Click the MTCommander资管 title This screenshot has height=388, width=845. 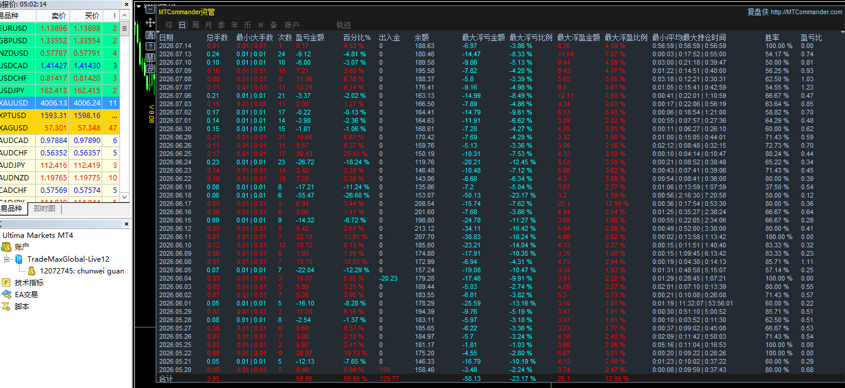tap(187, 12)
